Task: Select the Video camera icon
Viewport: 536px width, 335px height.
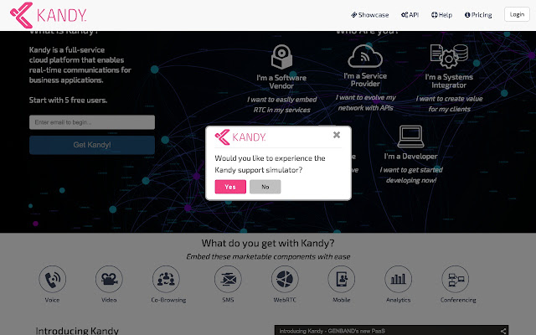Action: 109,279
